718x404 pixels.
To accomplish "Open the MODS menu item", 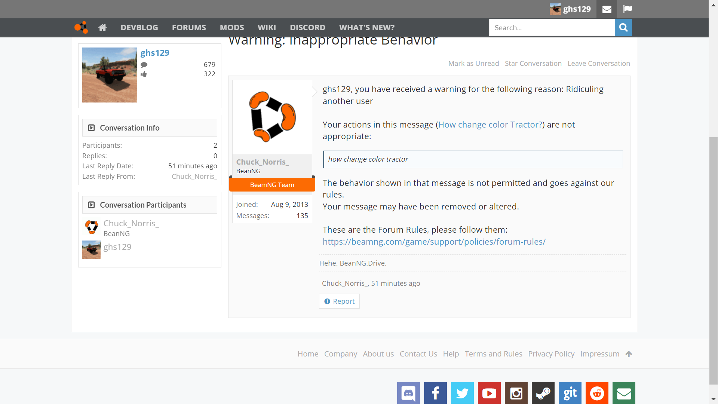I will [232, 27].
